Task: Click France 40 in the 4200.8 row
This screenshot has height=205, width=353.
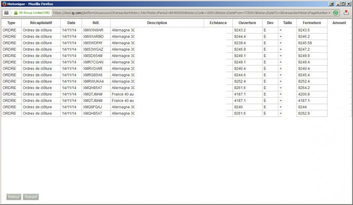Action: (x=123, y=94)
